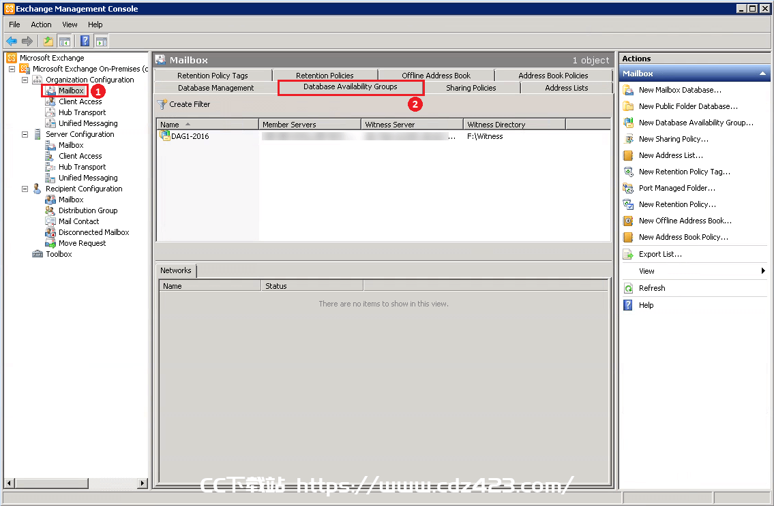Collapse the Mailbox actions section arrow
This screenshot has width=774, height=506.
(762, 74)
